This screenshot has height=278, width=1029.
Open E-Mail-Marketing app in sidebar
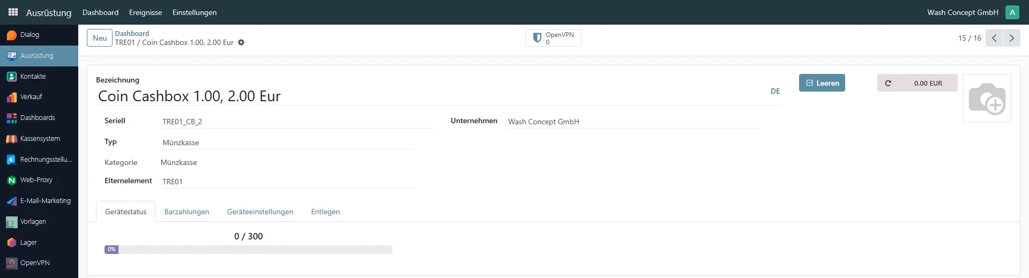[39, 201]
